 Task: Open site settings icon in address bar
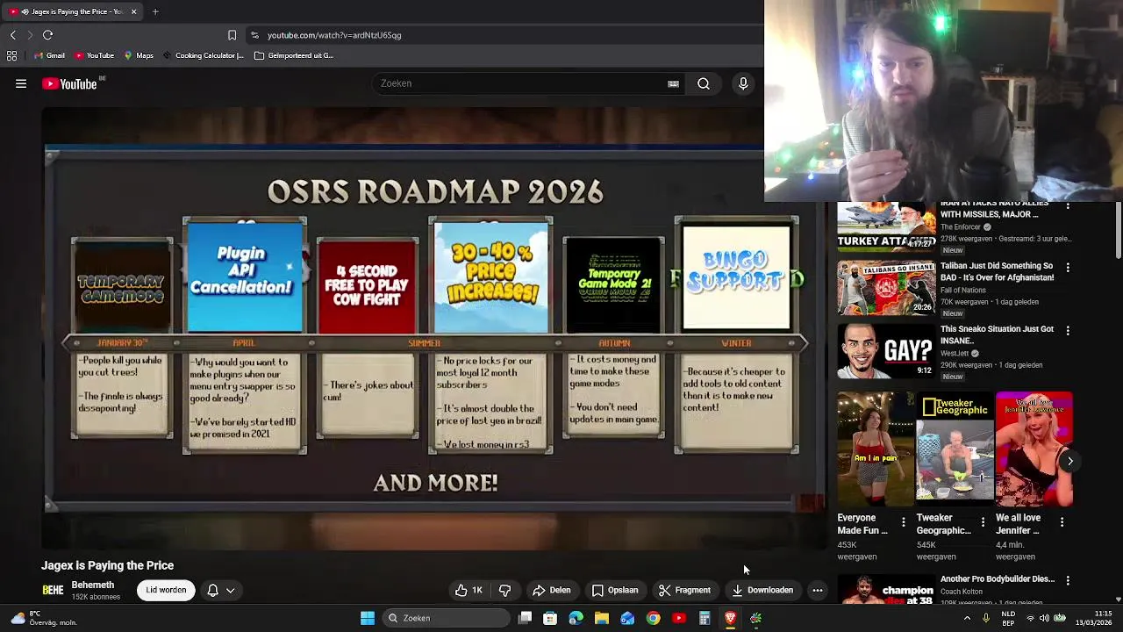pos(254,35)
